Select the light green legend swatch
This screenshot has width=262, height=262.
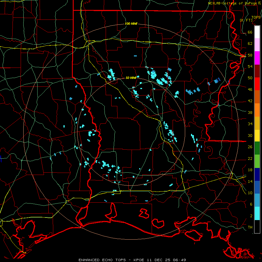point(257,161)
